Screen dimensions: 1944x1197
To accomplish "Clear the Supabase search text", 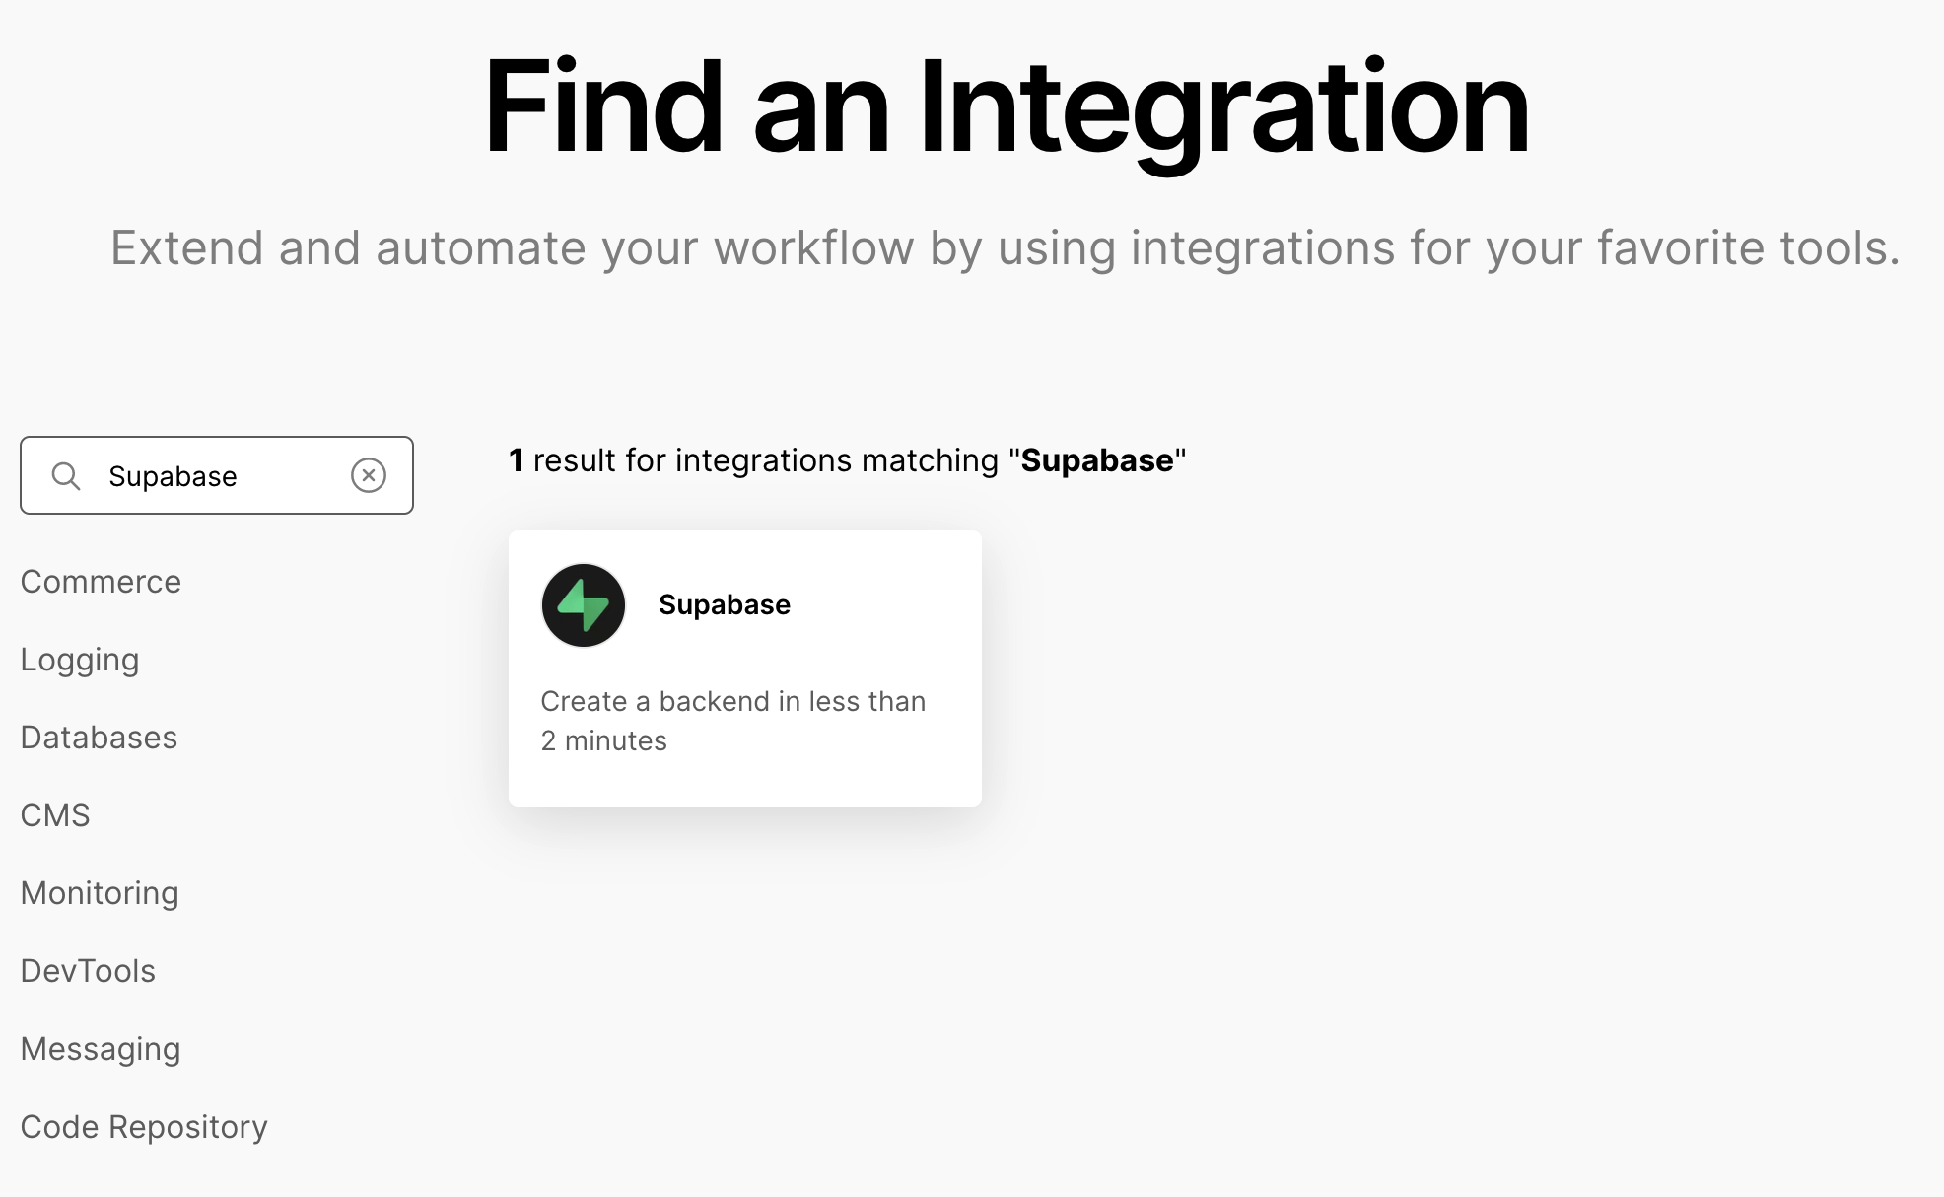I will pos(369,475).
